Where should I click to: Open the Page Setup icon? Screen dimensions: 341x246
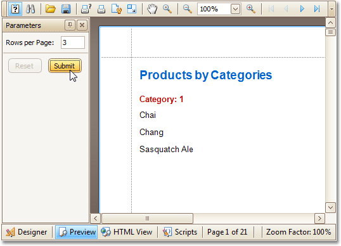(x=117, y=9)
